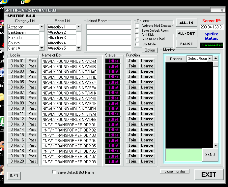Image resolution: width=228 pixels, height=187 pixels.
Task: Open the Select Room dropdown in Monitor
Action: coord(210,58)
